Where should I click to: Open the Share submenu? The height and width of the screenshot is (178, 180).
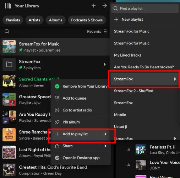[x=81, y=146]
